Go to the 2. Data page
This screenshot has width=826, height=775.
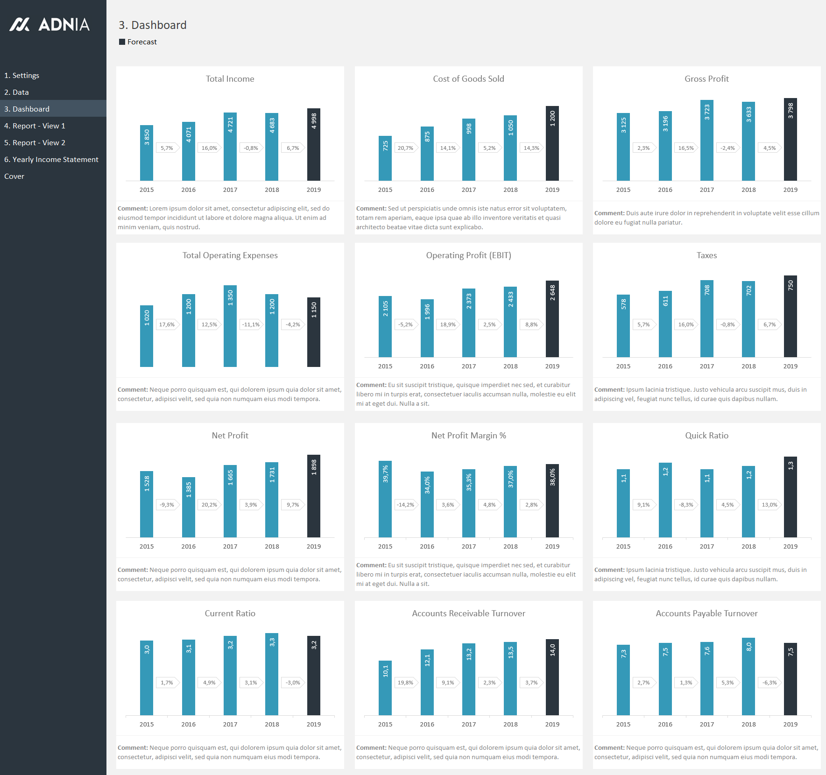[x=17, y=92]
